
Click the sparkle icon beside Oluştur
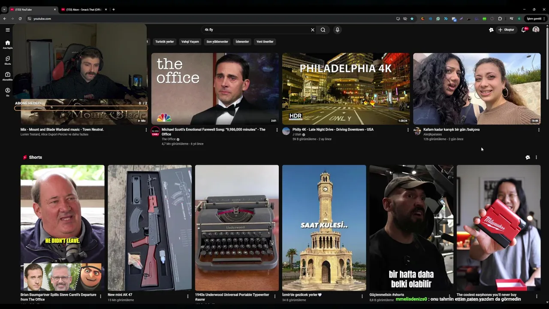tap(491, 30)
